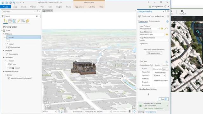Expand the Geodatabase Settings section
This screenshot has width=203, height=114.
pos(138,89)
